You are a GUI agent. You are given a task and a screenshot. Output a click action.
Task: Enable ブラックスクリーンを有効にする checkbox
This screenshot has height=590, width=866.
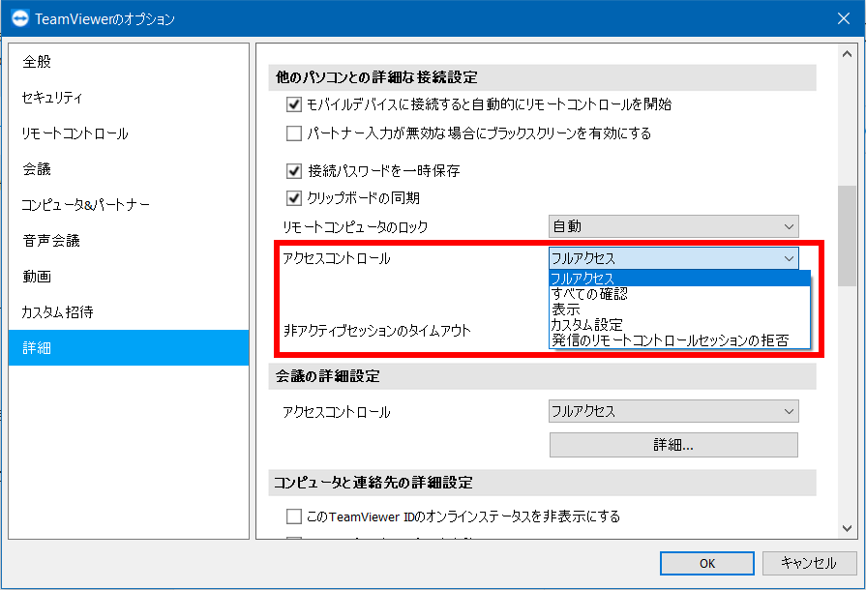click(294, 133)
